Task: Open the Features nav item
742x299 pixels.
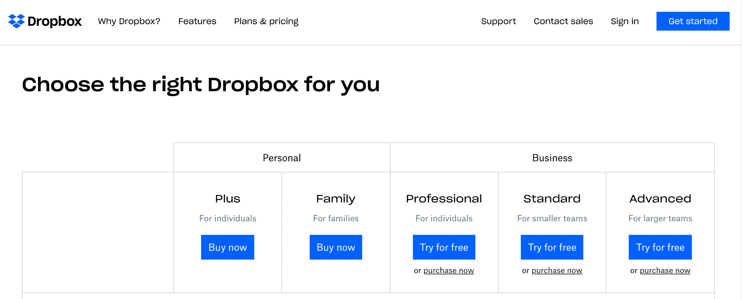Action: click(197, 21)
